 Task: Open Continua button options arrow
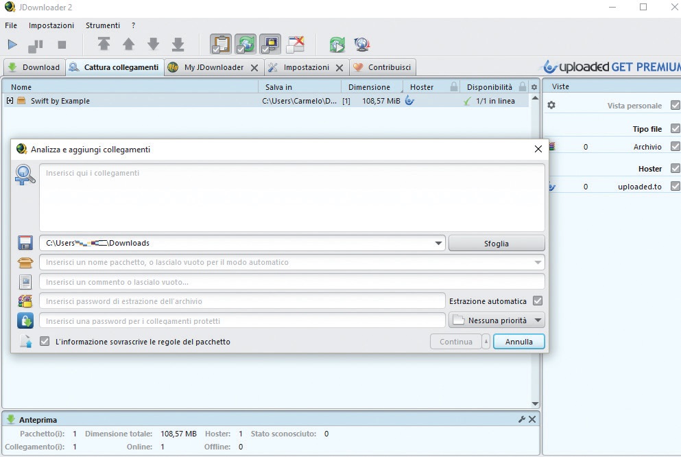pos(486,342)
